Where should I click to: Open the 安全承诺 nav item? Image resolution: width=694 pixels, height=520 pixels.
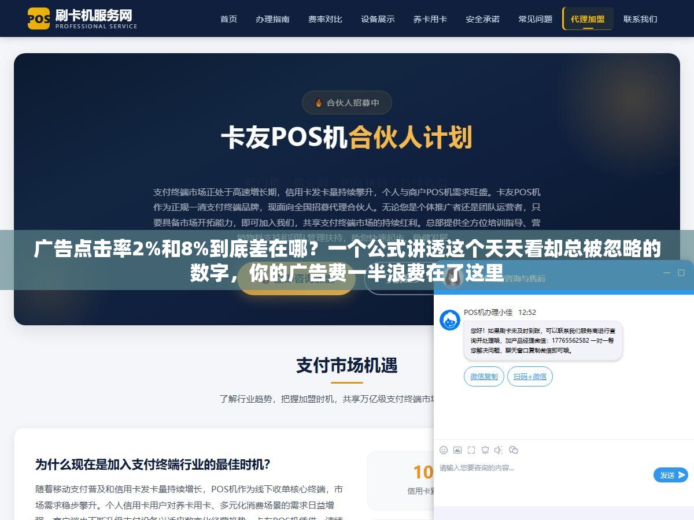[482, 18]
